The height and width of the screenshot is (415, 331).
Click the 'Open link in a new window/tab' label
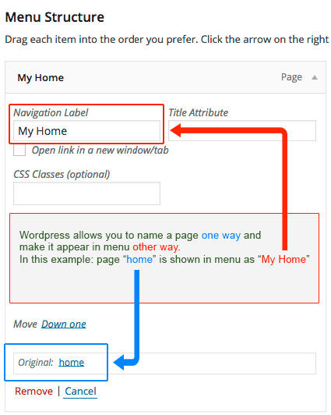[x=100, y=150]
